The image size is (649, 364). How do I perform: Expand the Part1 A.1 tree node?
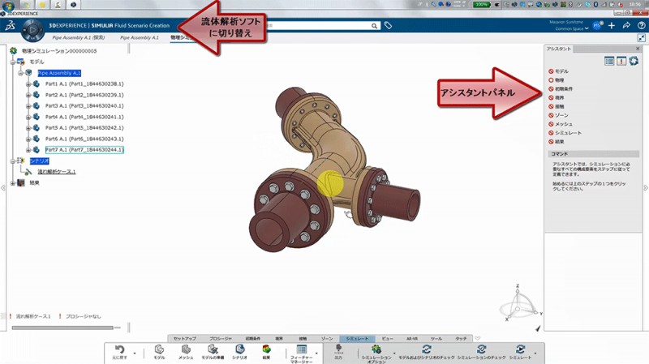tap(28, 84)
